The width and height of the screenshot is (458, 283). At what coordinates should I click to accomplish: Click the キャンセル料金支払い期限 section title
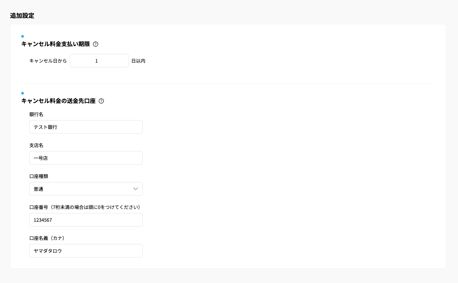point(56,44)
